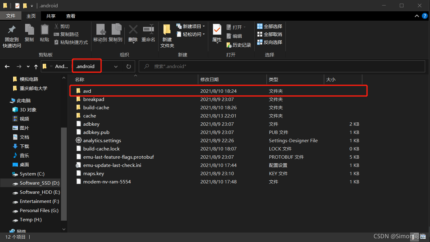Collapse the ribbon with the chevron
This screenshot has width=430, height=242.
tap(417, 16)
